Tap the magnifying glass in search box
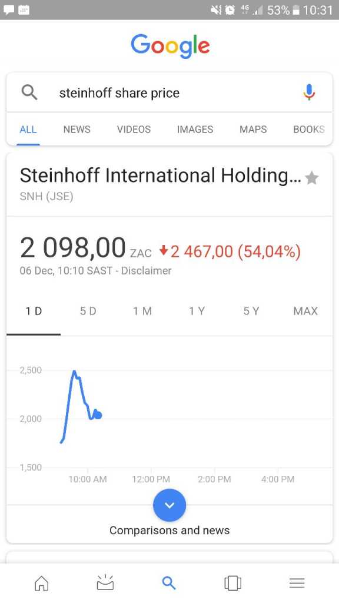 pos(29,92)
